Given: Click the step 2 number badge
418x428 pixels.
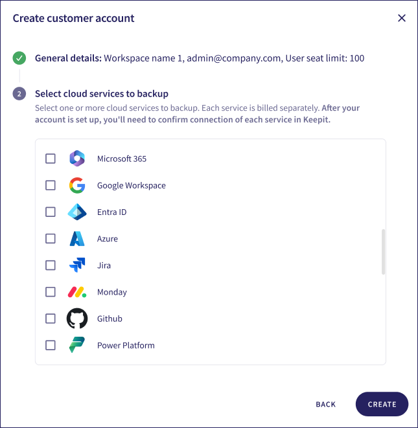Looking at the screenshot, I should pos(19,94).
